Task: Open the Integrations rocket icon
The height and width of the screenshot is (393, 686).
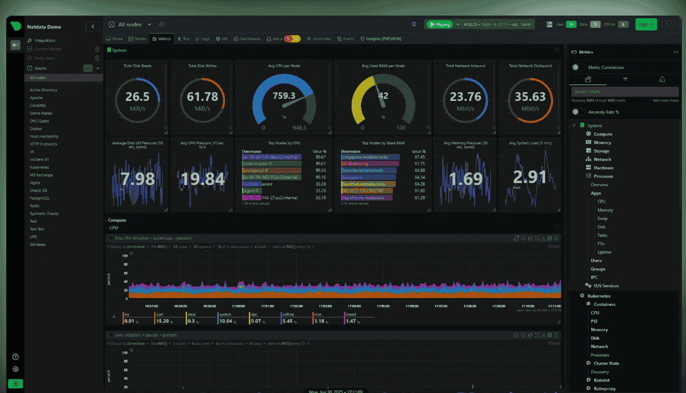Action: pos(30,40)
